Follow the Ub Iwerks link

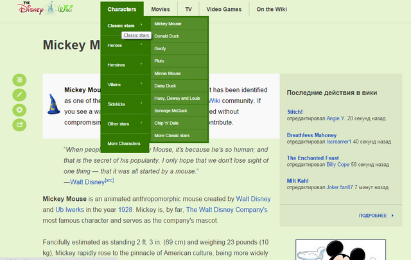click(x=70, y=210)
